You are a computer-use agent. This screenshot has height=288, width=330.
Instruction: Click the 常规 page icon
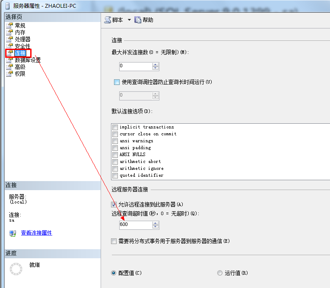click(x=10, y=25)
